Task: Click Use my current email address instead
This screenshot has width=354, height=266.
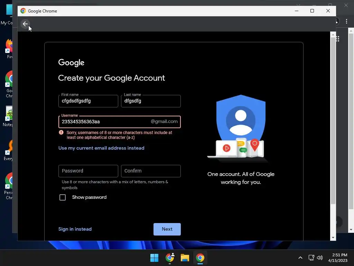Action: pos(101,148)
